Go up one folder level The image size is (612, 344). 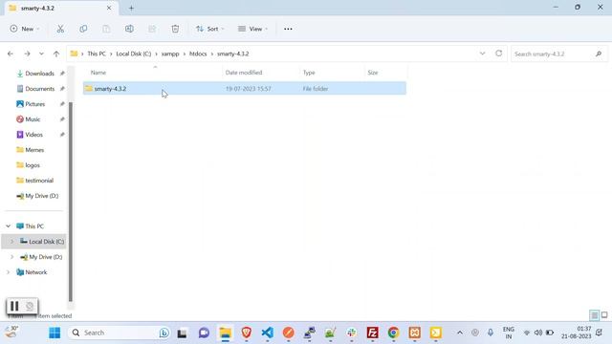tap(56, 54)
